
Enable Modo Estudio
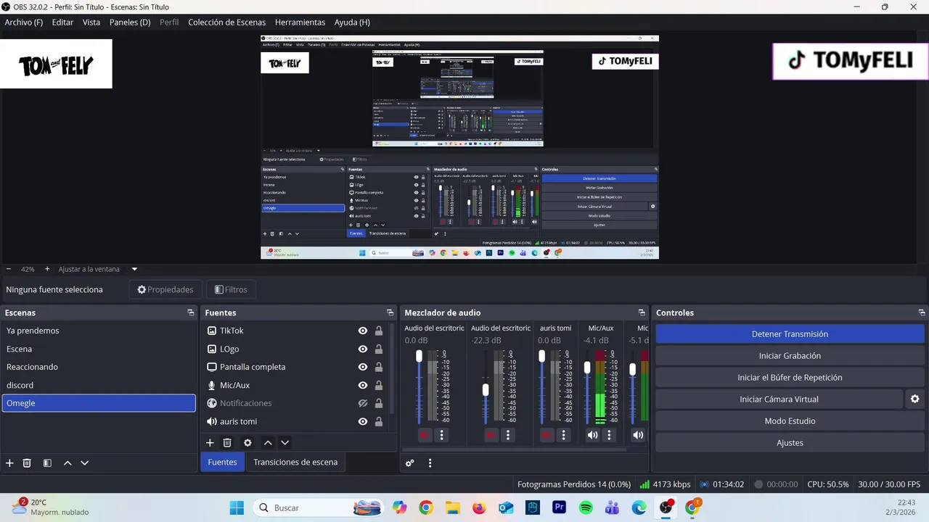click(x=790, y=421)
